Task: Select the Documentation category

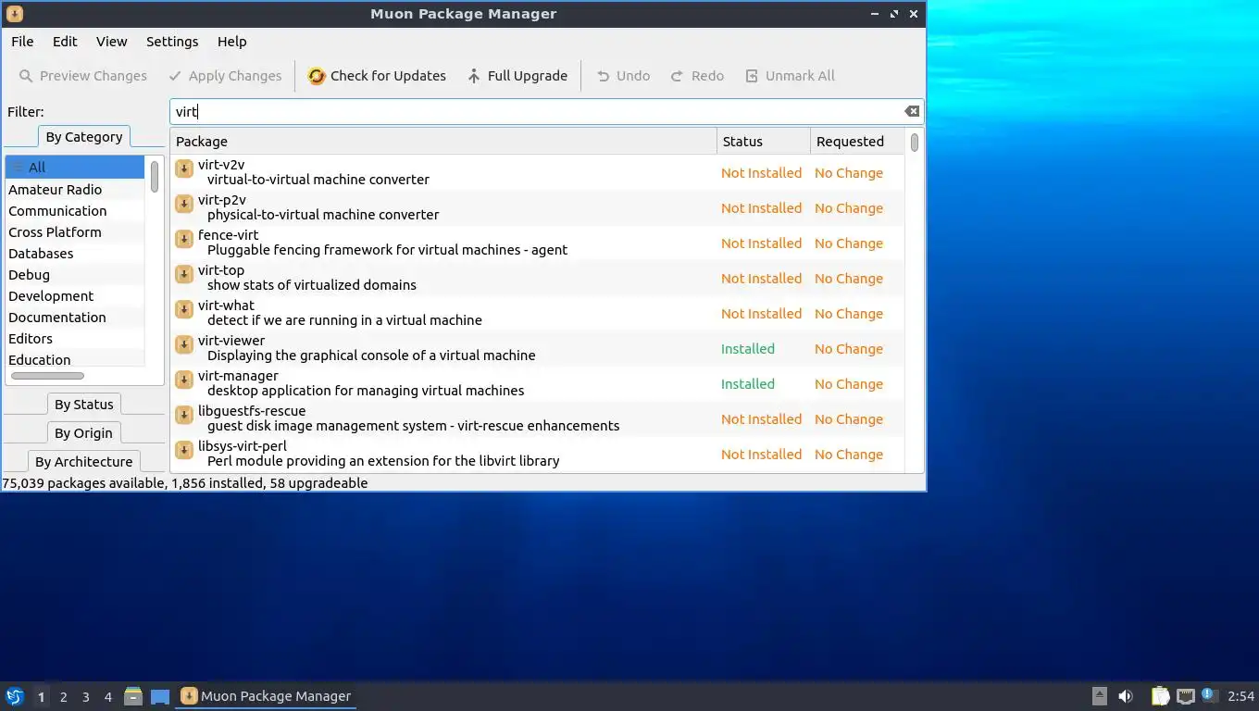Action: tap(75, 318)
